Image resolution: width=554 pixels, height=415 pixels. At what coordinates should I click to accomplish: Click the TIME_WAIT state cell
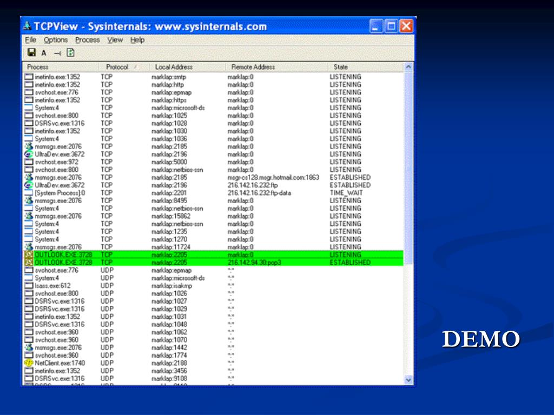pyautogui.click(x=346, y=193)
